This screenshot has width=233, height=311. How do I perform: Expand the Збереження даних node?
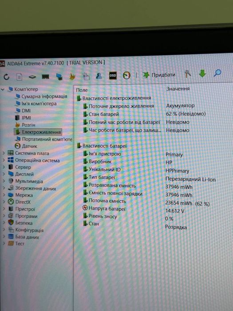pyautogui.click(x=4, y=188)
